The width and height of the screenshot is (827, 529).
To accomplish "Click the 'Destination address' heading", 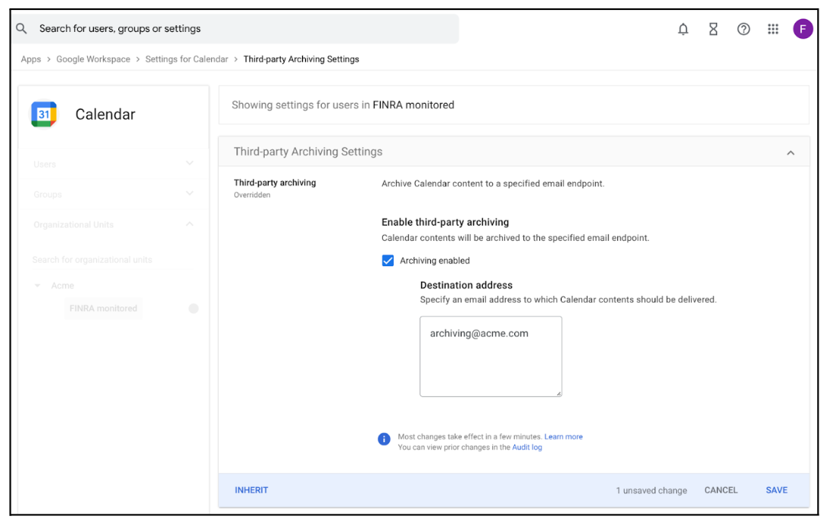I will (x=466, y=285).
